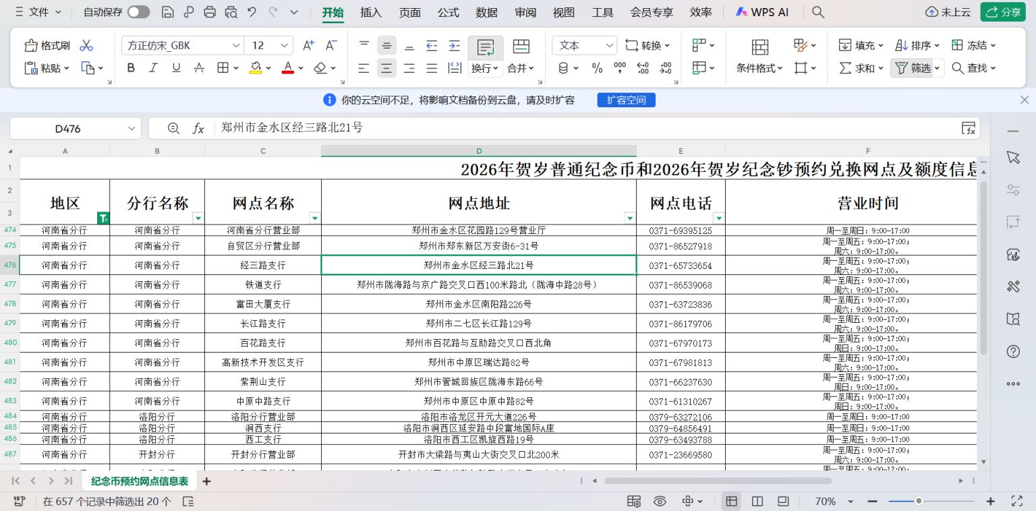Select the Format Painter (格式刷) tool
This screenshot has width=1036, height=511.
[x=47, y=45]
